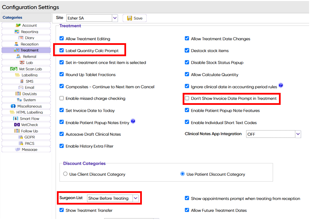The height and width of the screenshot is (220, 330).
Task: Click the Reception person icon
Action: coord(16,44)
